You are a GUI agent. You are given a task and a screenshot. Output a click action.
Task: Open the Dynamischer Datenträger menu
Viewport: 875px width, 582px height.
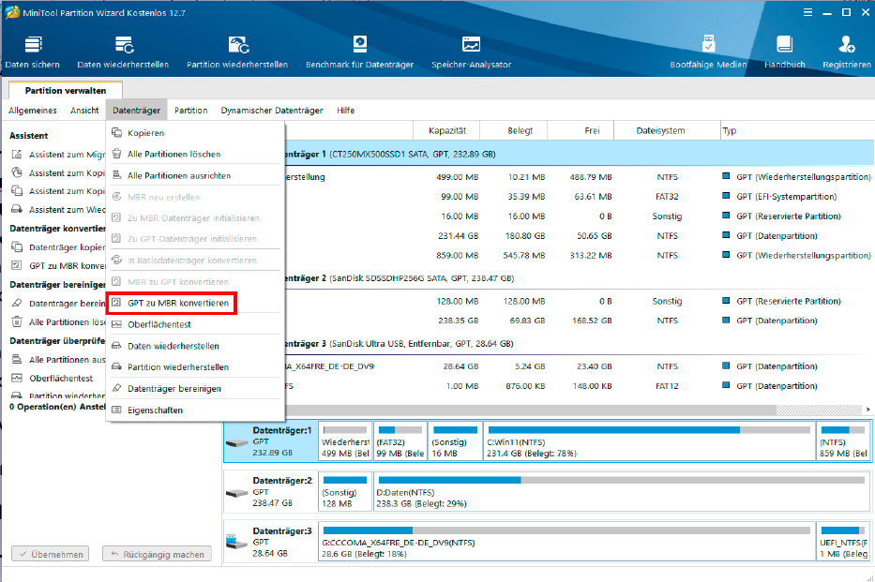tap(272, 111)
